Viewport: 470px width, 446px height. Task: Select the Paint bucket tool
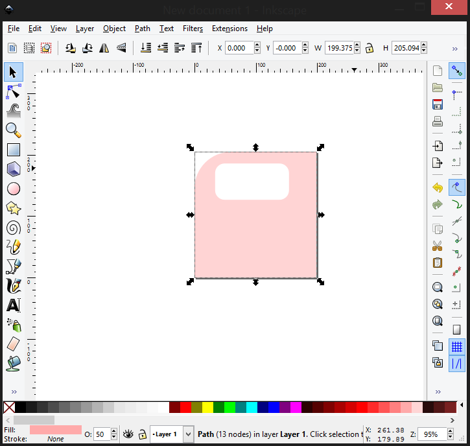tap(14, 364)
